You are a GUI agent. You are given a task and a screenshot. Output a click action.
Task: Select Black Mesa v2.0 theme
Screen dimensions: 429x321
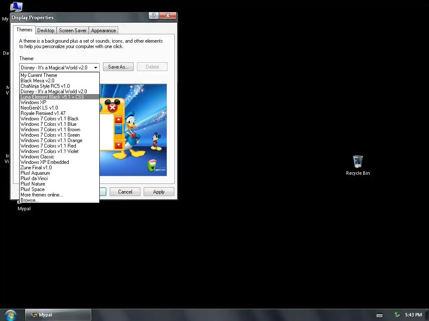[x=59, y=81]
